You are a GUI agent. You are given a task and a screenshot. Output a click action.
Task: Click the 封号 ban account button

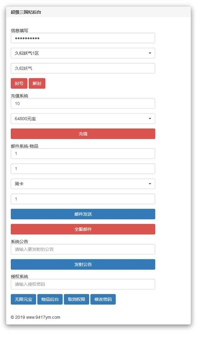[19, 83]
